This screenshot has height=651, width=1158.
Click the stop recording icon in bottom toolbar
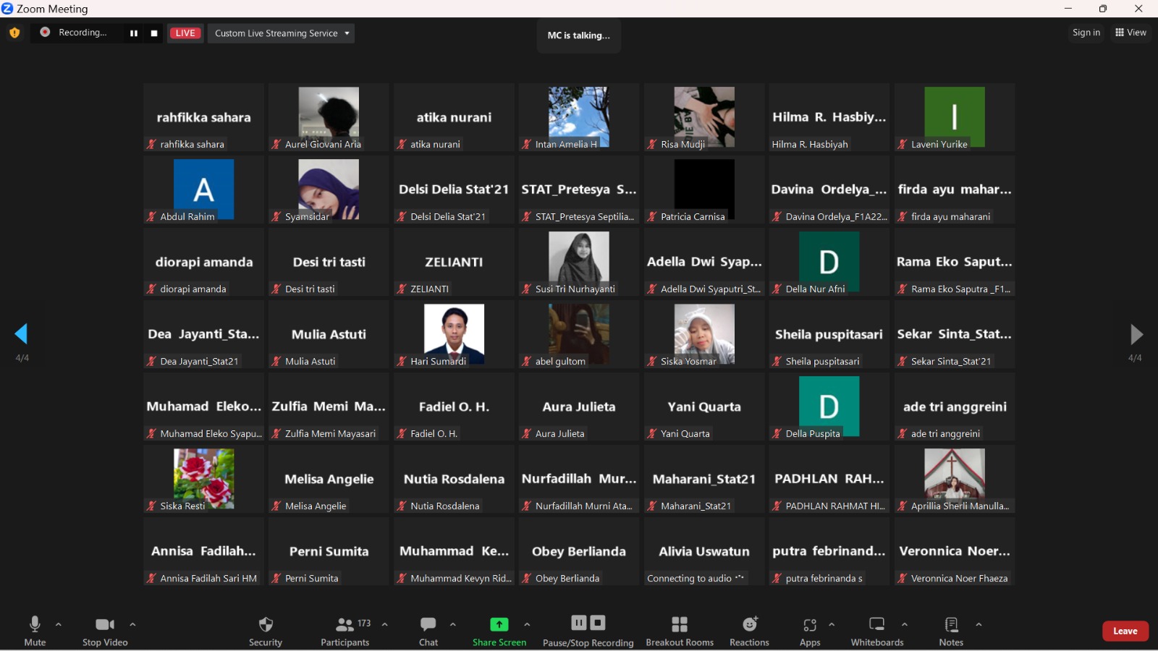(x=598, y=623)
